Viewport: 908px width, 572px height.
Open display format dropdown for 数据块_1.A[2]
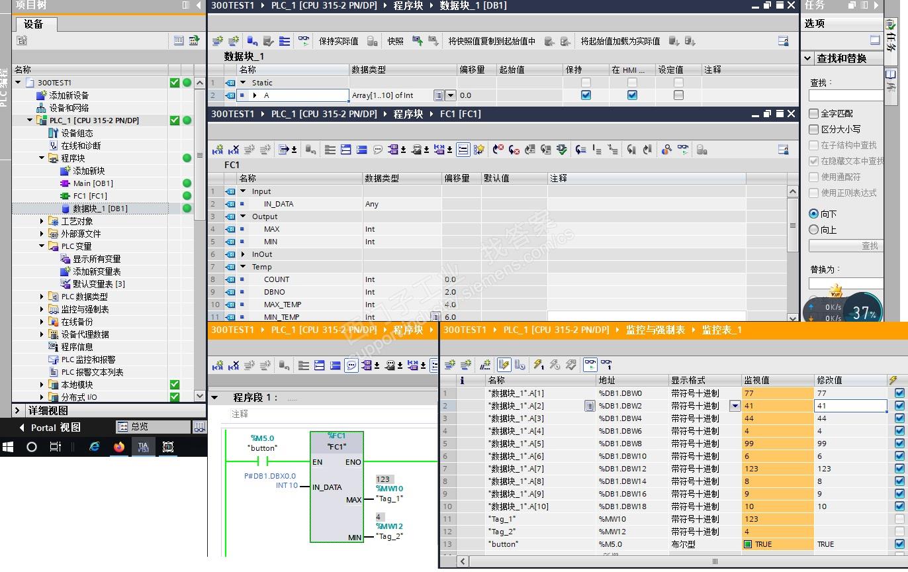click(735, 406)
